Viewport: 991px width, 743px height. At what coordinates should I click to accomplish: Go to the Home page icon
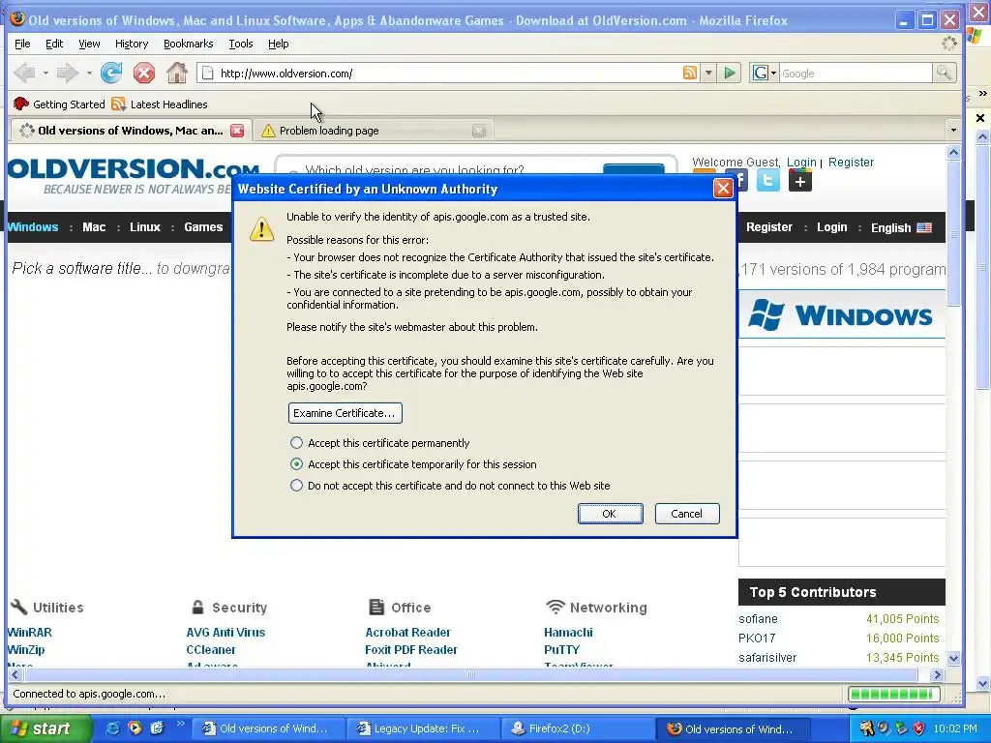coord(177,74)
